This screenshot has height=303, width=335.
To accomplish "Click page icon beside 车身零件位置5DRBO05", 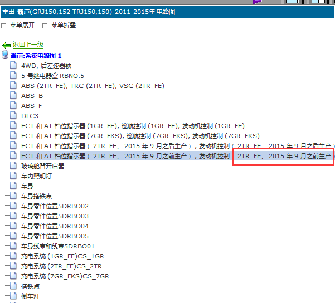I will coord(13,236).
